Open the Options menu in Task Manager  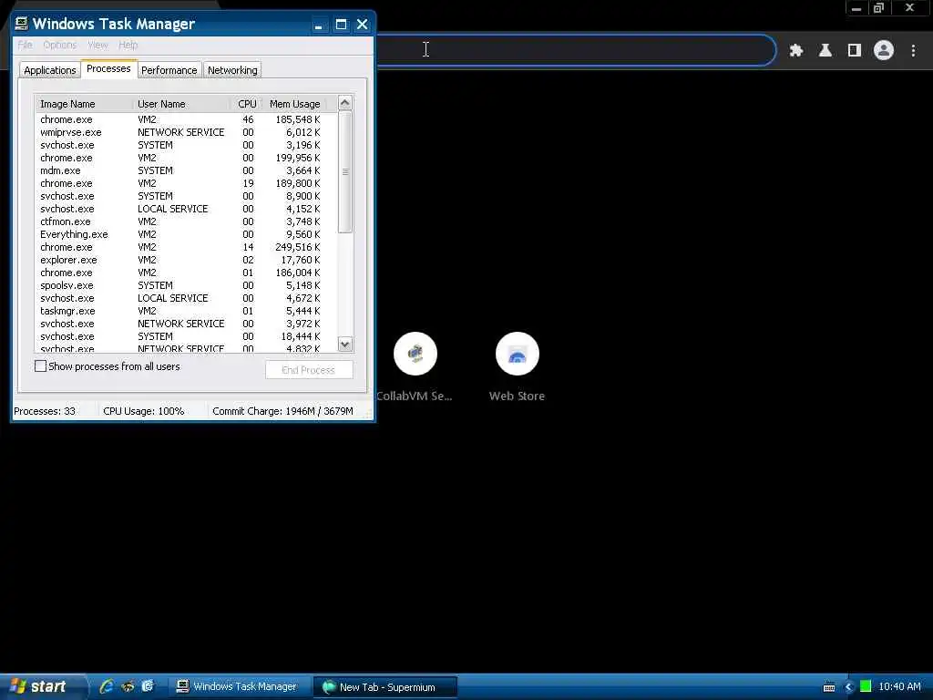pyautogui.click(x=59, y=45)
